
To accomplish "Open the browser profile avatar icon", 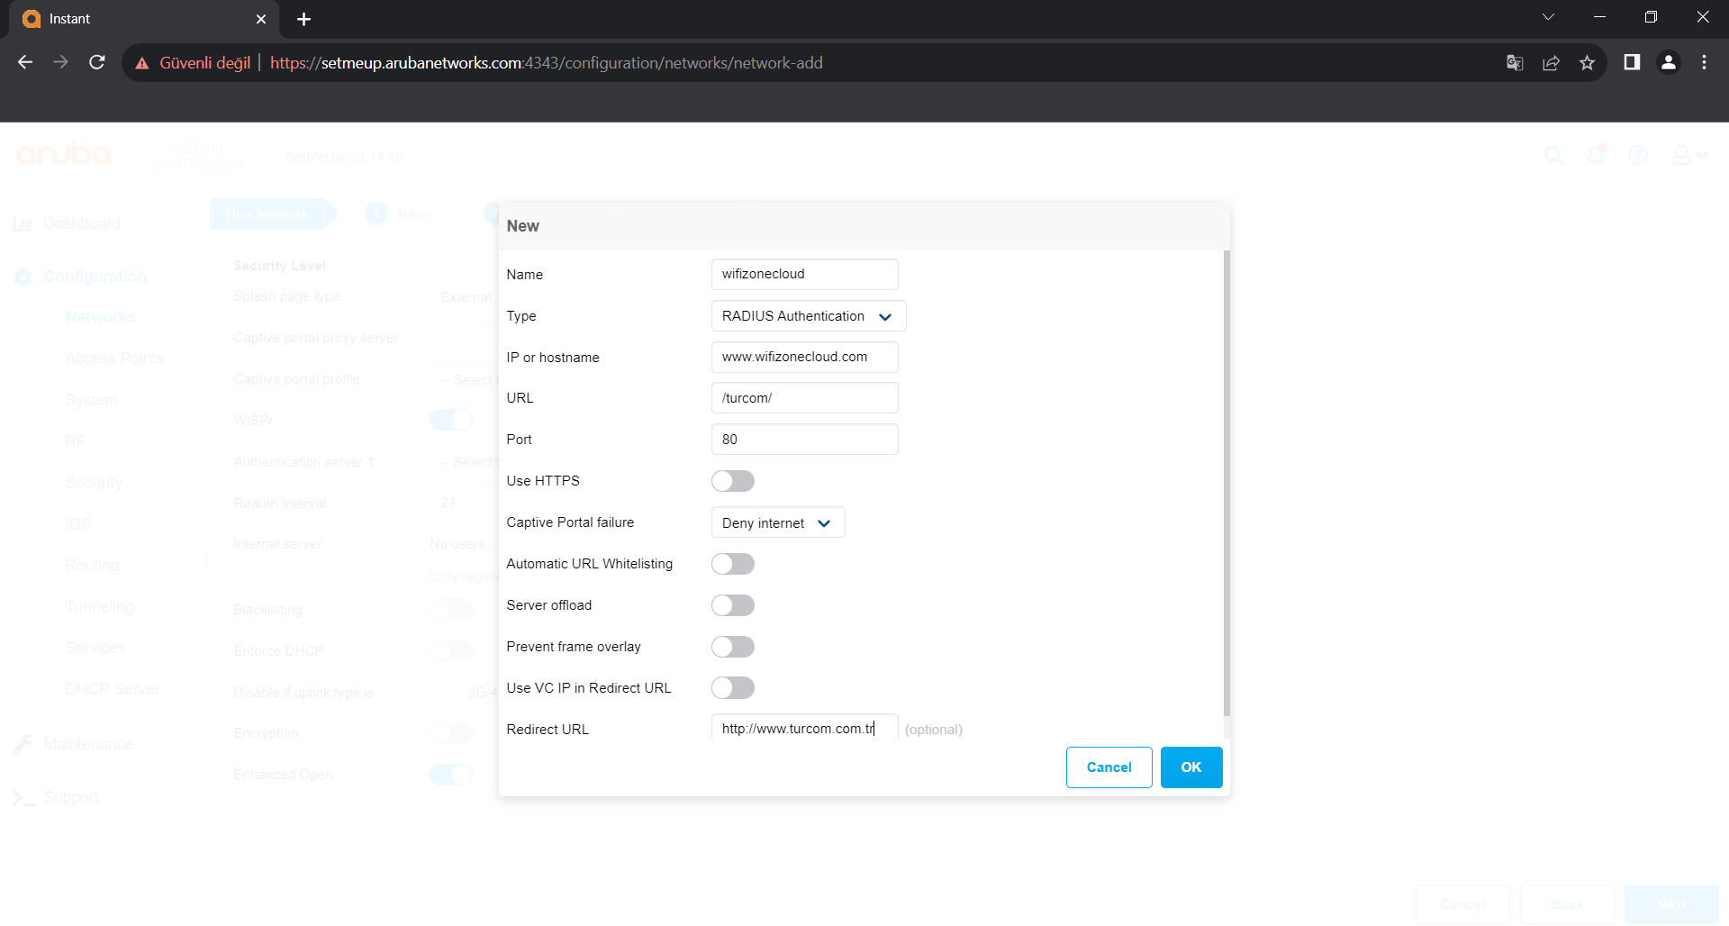I will coord(1668,62).
